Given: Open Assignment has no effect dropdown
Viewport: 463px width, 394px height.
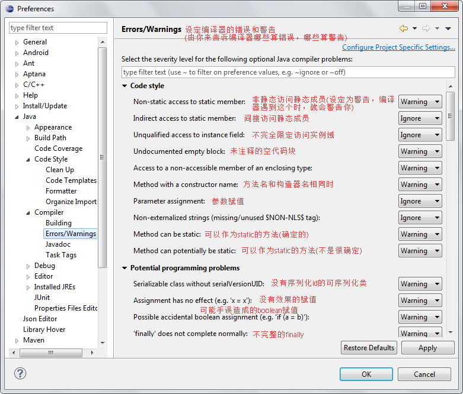Looking at the screenshot, I should (x=420, y=301).
